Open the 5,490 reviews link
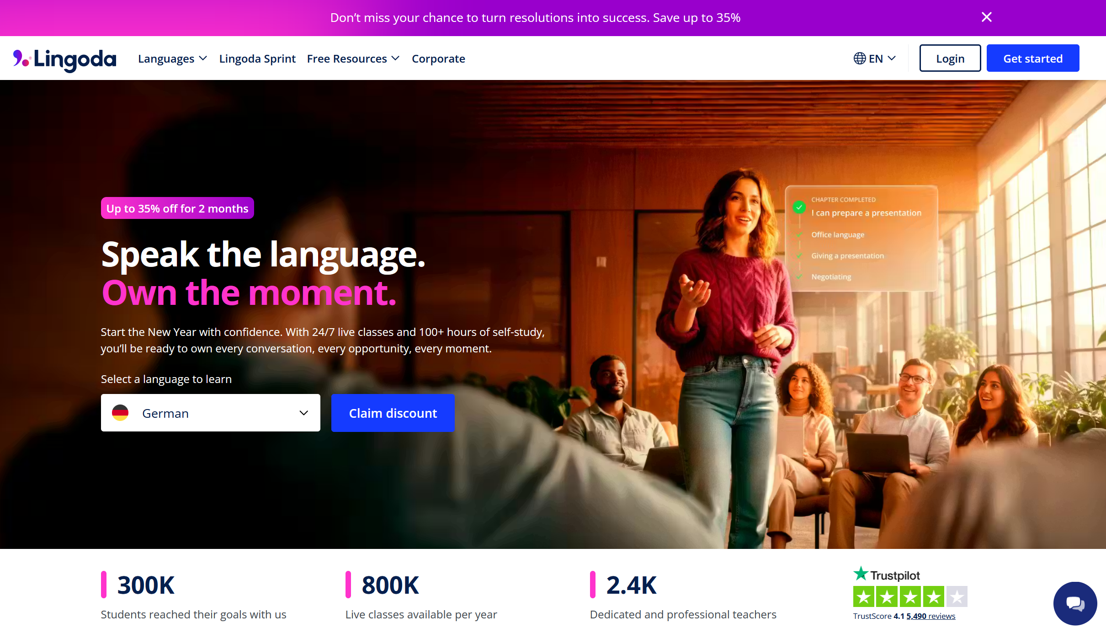The height and width of the screenshot is (628, 1106). [x=931, y=616]
